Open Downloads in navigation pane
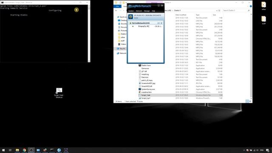 point(122,24)
